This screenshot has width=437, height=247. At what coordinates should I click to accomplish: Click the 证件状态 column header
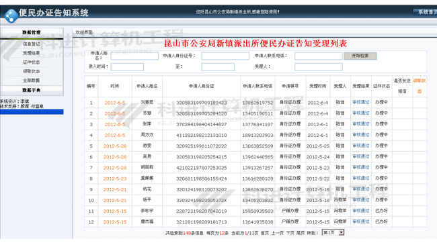pyautogui.click(x=382, y=86)
